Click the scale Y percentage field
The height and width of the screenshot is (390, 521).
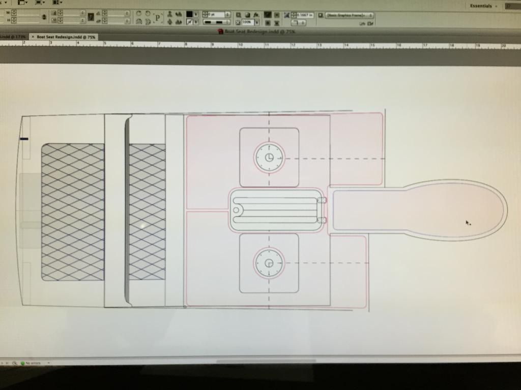click(72, 20)
